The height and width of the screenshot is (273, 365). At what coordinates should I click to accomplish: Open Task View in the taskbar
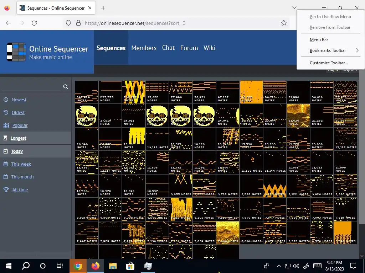coord(60,266)
